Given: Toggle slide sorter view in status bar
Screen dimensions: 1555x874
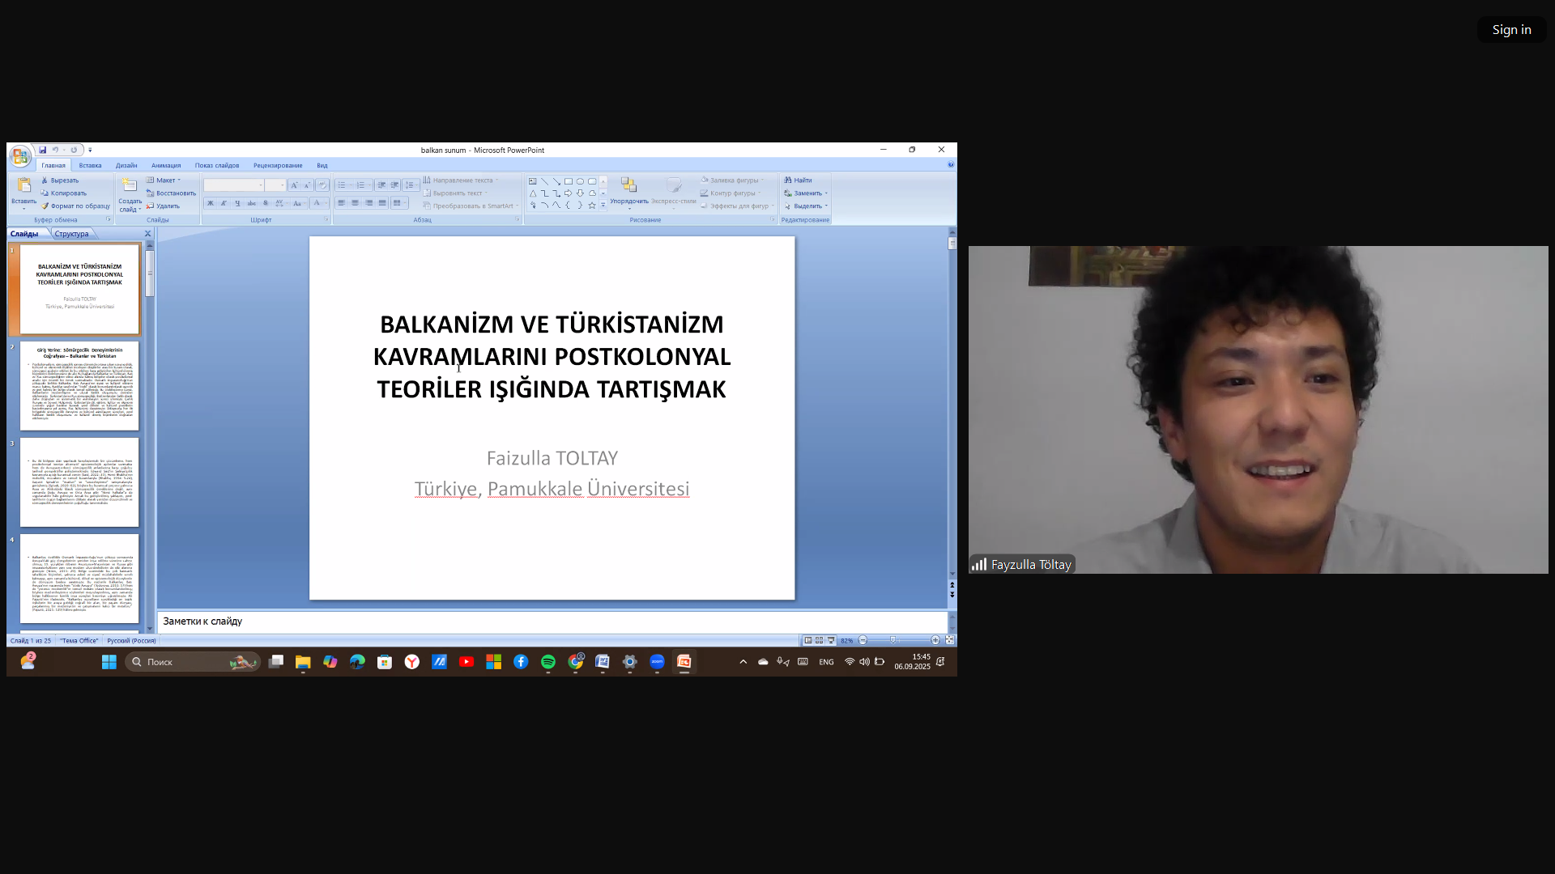Looking at the screenshot, I should click(820, 640).
